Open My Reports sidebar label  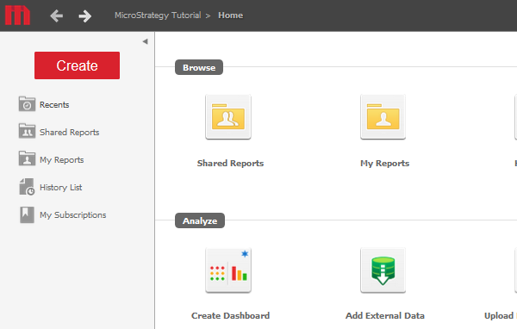tap(62, 160)
